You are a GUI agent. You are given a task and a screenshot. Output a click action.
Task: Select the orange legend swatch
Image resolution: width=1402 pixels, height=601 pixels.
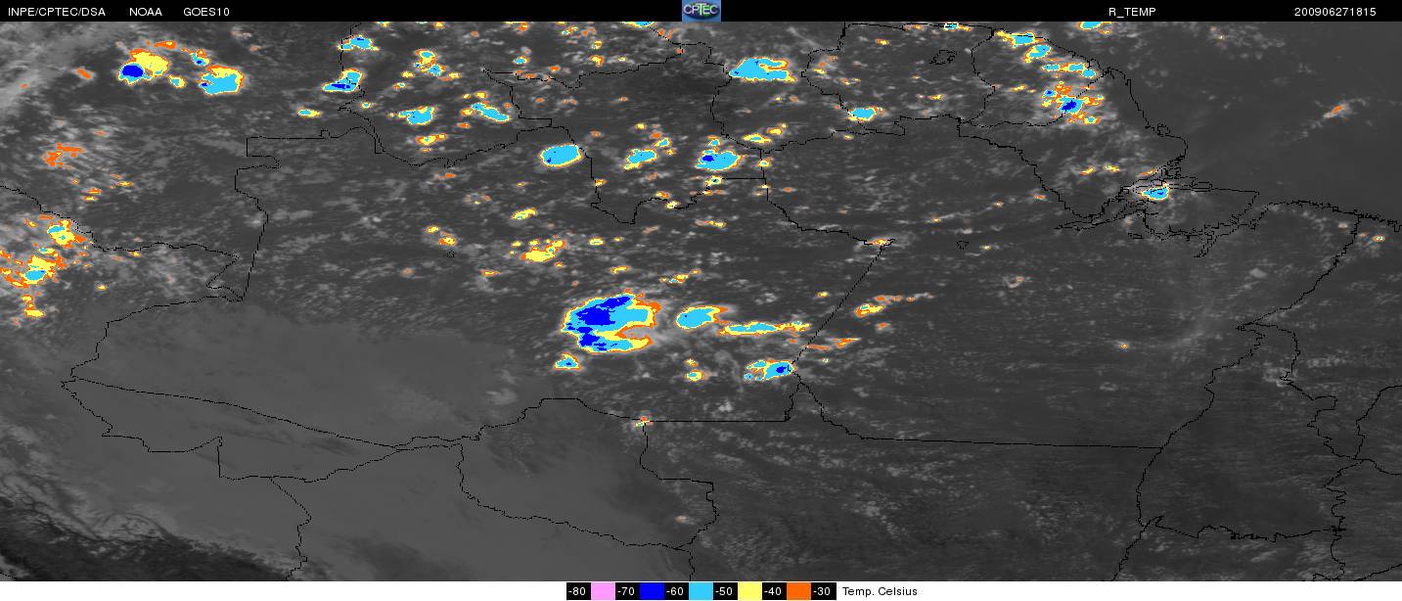[798, 591]
